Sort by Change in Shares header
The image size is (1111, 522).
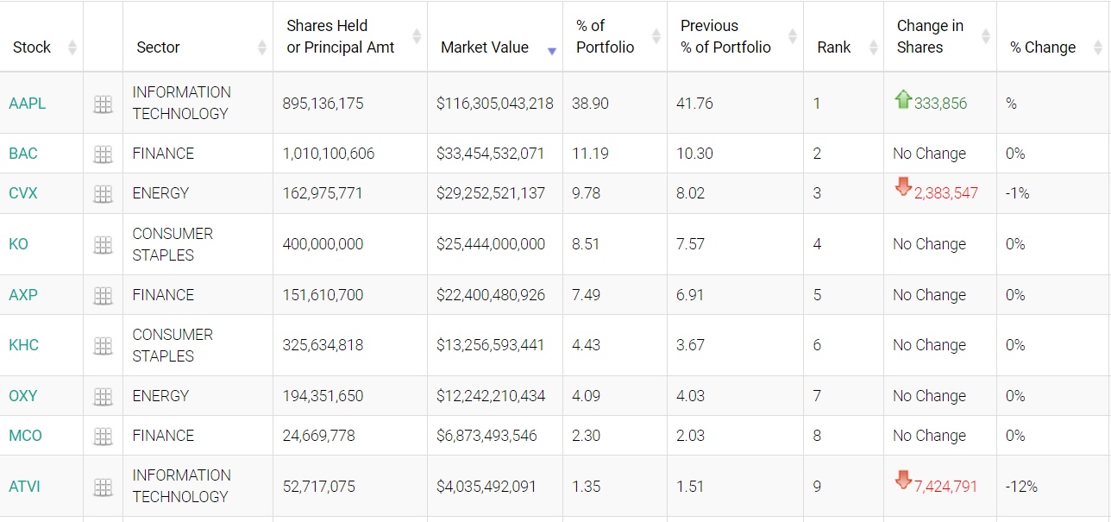pos(930,37)
